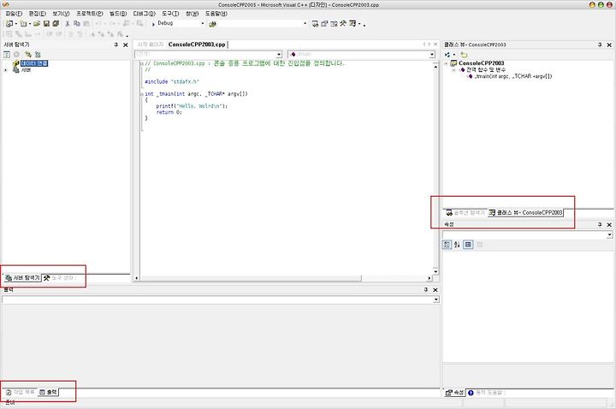This screenshot has height=409, width=616.
Task: Switch to Class View ConsoleCPP2003 bottom tab
Action: click(525, 212)
